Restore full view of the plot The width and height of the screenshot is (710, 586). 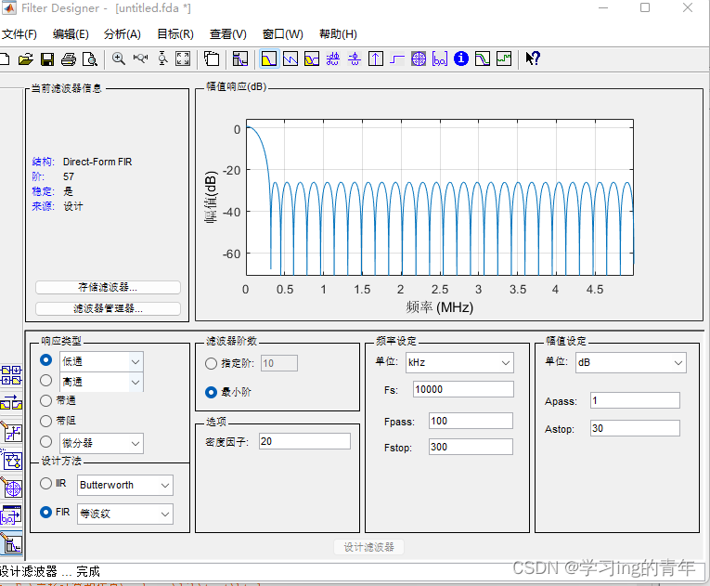tap(183, 59)
